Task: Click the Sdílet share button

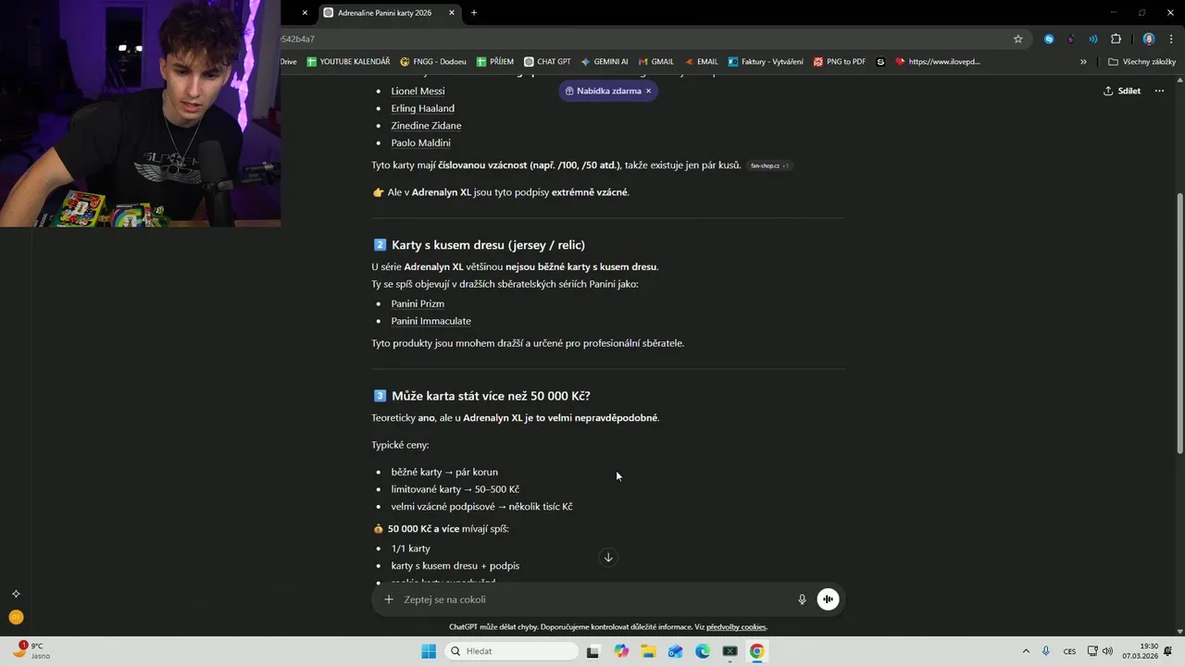Action: pos(1122,91)
